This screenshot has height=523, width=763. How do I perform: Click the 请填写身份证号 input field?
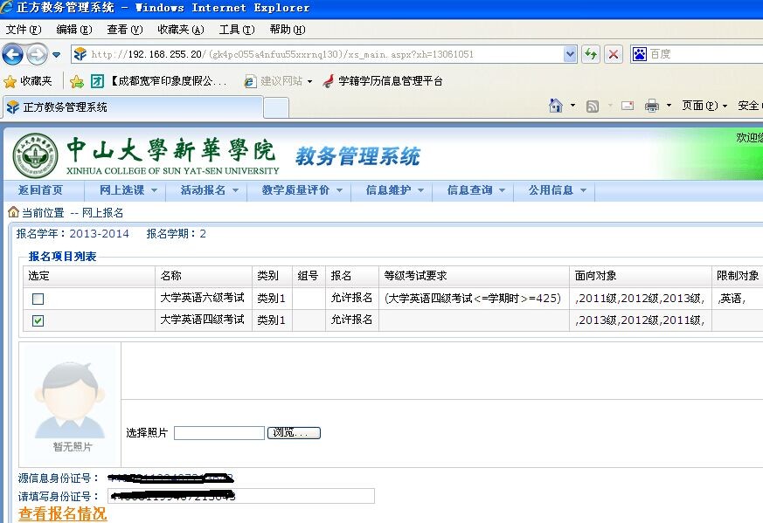[x=240, y=496]
